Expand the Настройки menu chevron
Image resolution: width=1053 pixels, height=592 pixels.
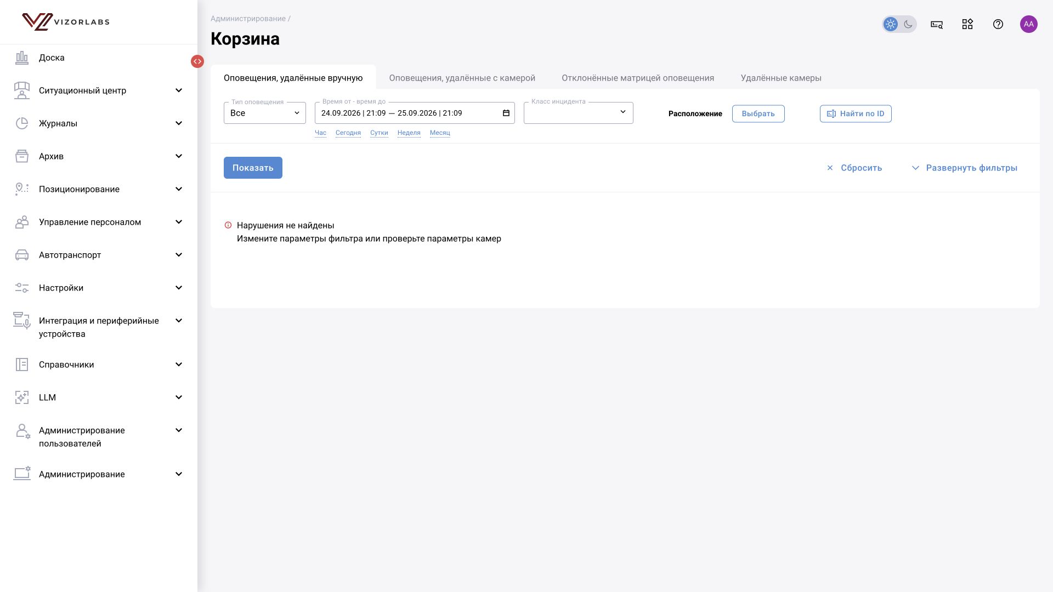(x=179, y=288)
